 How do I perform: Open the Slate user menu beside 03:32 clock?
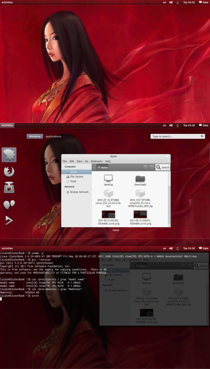(x=204, y=3)
